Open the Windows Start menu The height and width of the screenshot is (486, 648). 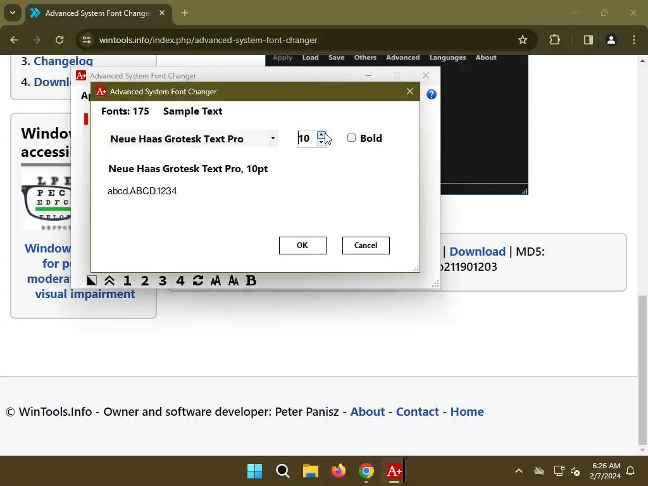pyautogui.click(x=254, y=471)
